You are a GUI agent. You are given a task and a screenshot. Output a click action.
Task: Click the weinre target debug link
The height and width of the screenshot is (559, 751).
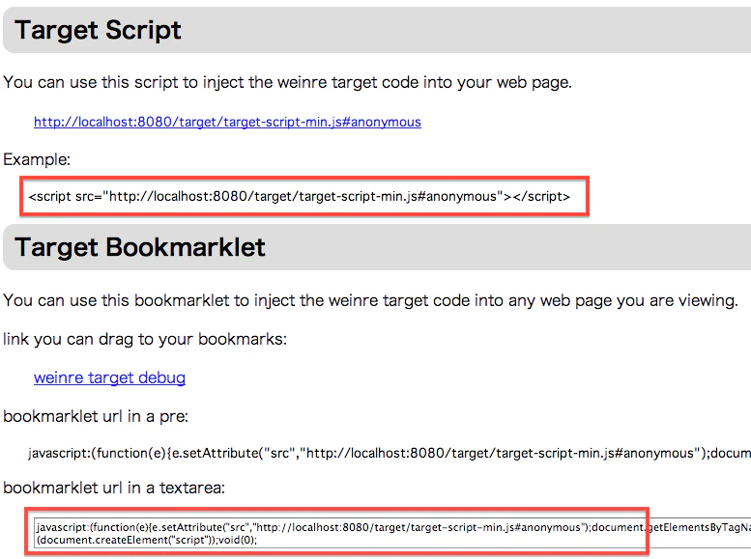[x=109, y=377]
